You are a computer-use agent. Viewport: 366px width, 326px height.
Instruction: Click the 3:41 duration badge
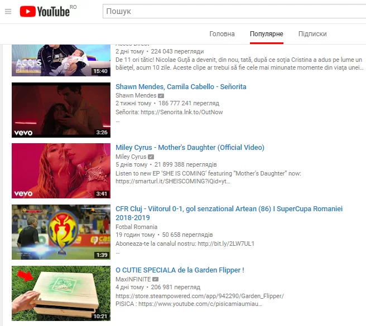click(102, 194)
